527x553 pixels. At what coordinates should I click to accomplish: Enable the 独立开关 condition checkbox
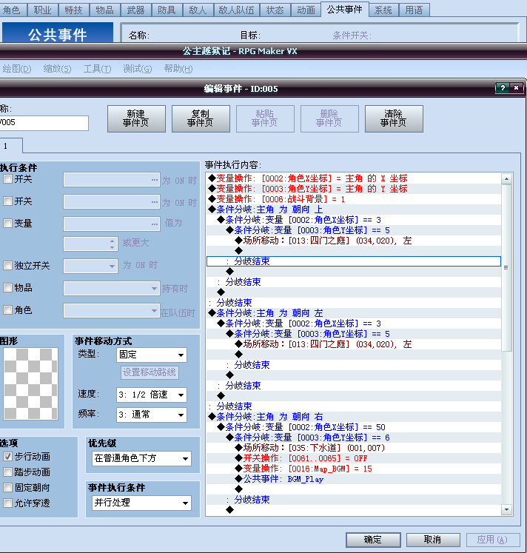click(7, 265)
